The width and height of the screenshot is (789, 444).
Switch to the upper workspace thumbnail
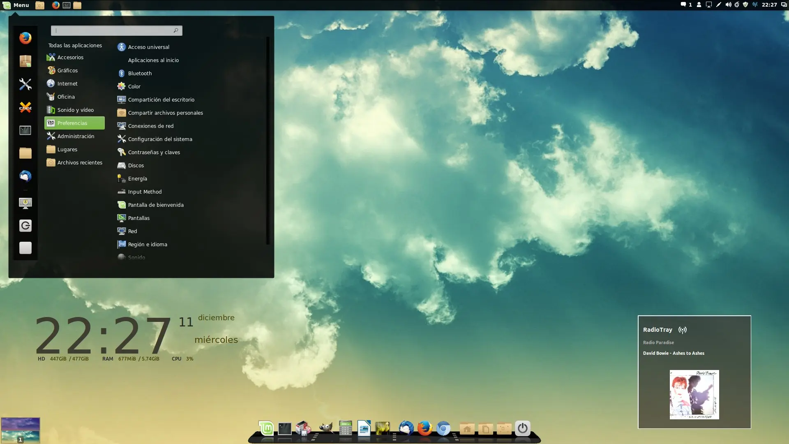[20, 423]
